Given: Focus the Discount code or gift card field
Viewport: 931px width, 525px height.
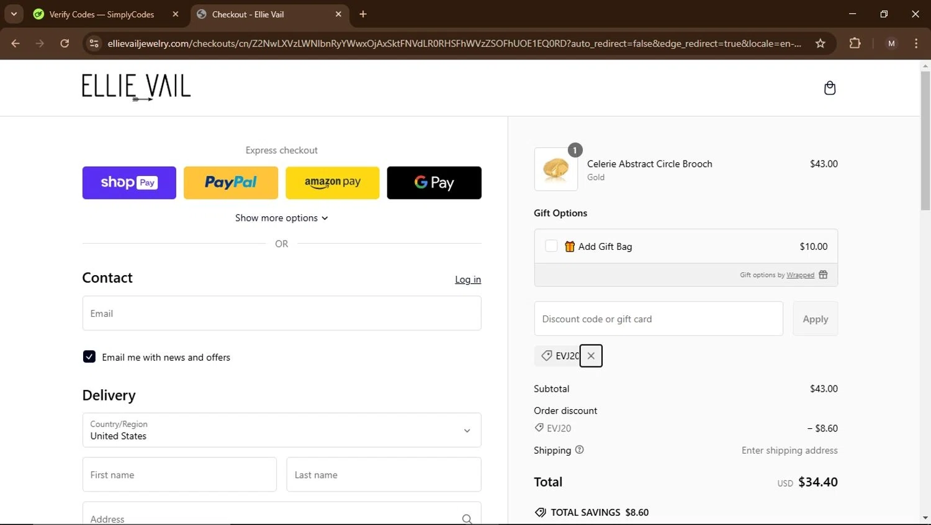Looking at the screenshot, I should [x=659, y=319].
